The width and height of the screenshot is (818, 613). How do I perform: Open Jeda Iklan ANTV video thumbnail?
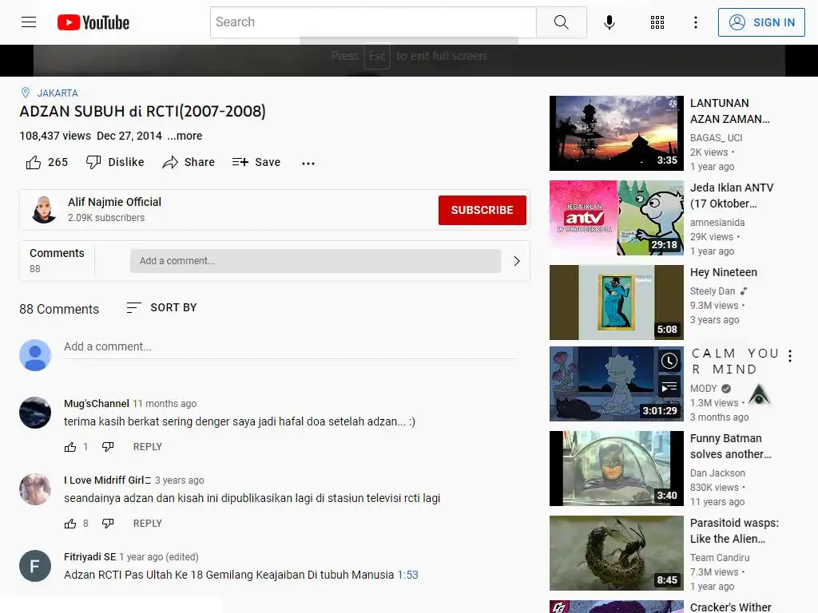[x=616, y=218]
